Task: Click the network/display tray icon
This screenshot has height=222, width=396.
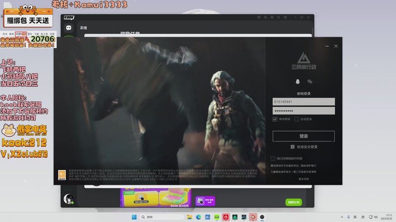Action: pos(370,217)
